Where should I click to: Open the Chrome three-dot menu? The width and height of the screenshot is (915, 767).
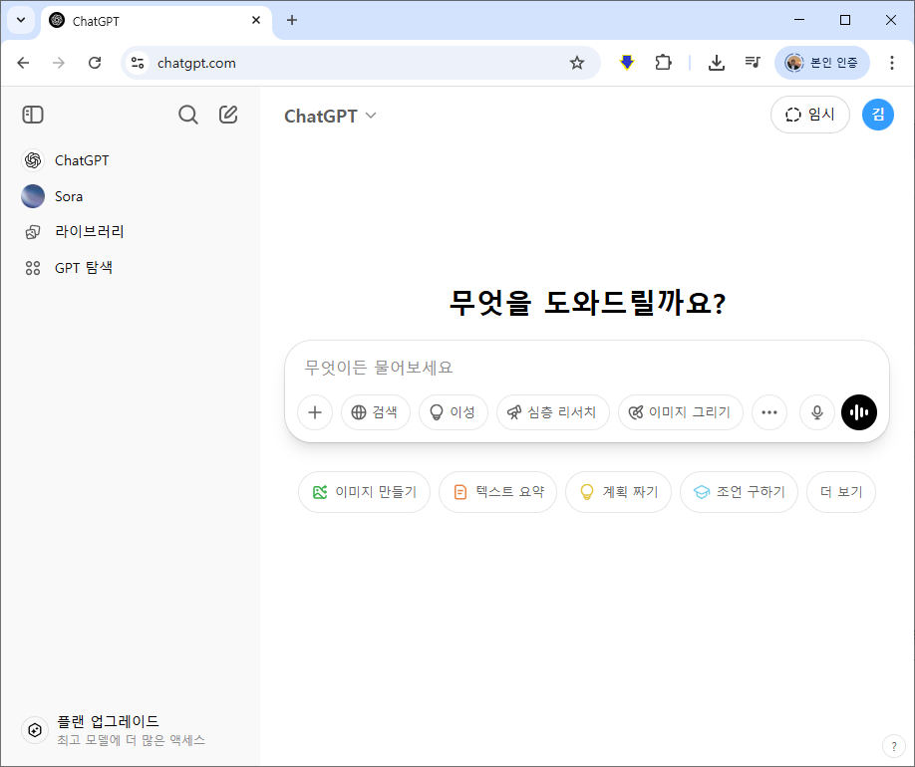pos(892,63)
